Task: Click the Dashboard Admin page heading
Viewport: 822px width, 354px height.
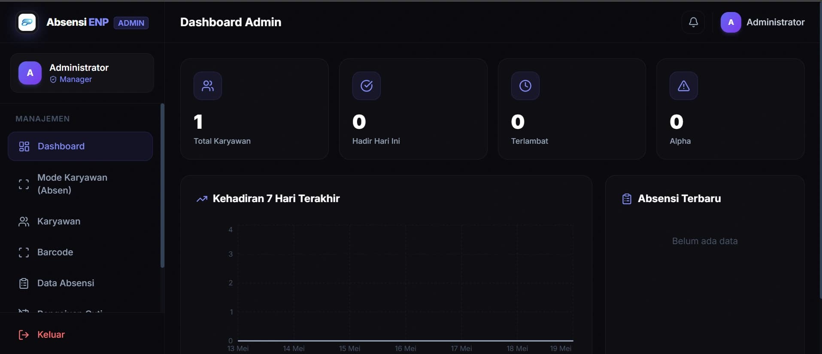Action: pyautogui.click(x=231, y=22)
